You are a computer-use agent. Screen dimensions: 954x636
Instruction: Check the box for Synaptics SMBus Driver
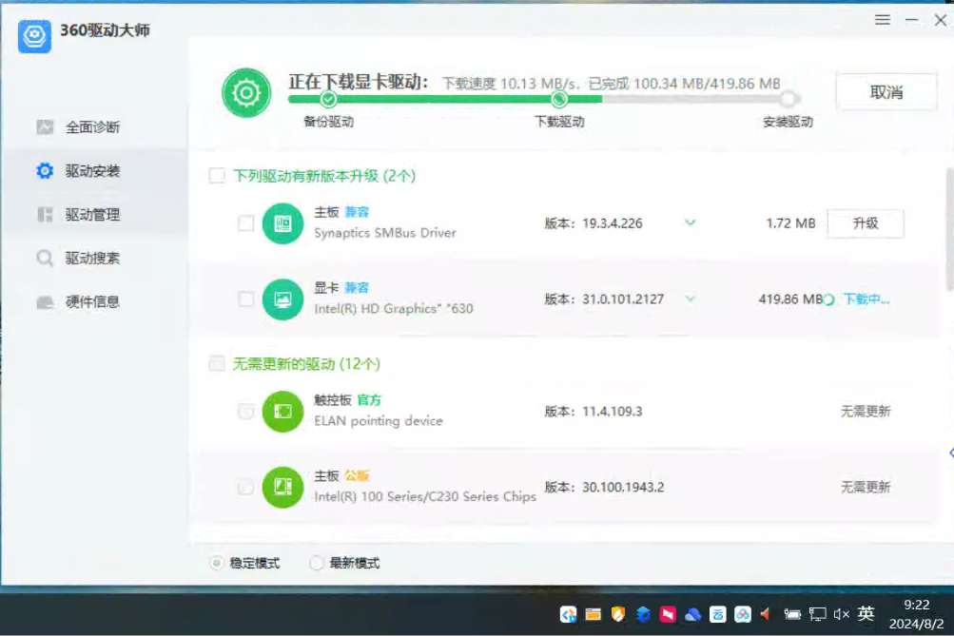(x=245, y=223)
